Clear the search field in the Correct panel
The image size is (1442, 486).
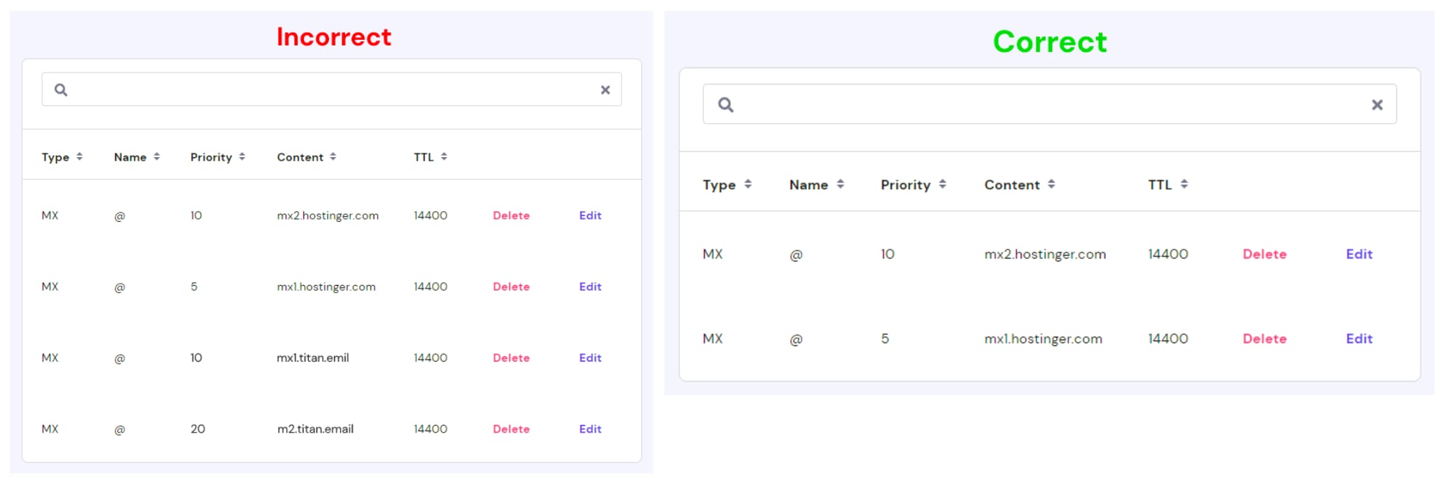click(x=1377, y=105)
